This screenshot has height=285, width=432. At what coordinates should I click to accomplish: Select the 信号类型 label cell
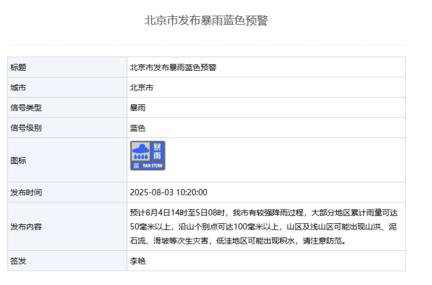[x=67, y=108]
